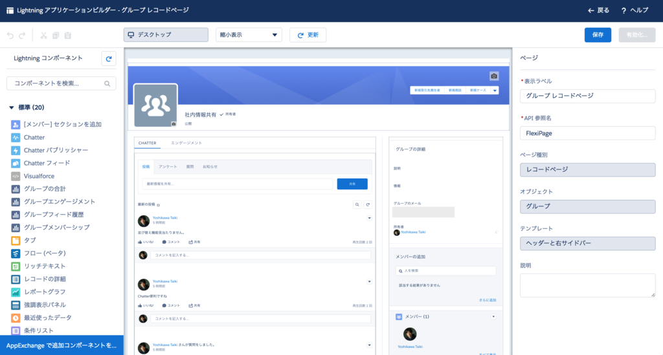
Task: Collapse the 標準 (20) component section
Action: coord(12,107)
